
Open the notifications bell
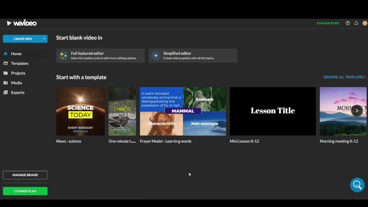[356, 23]
